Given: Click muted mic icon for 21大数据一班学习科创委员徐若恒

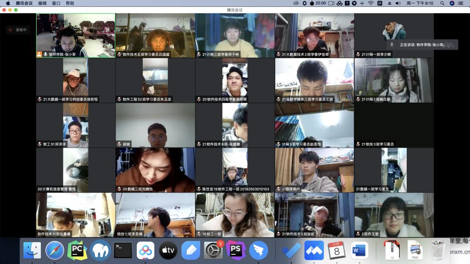Looking at the screenshot, I should (39, 99).
